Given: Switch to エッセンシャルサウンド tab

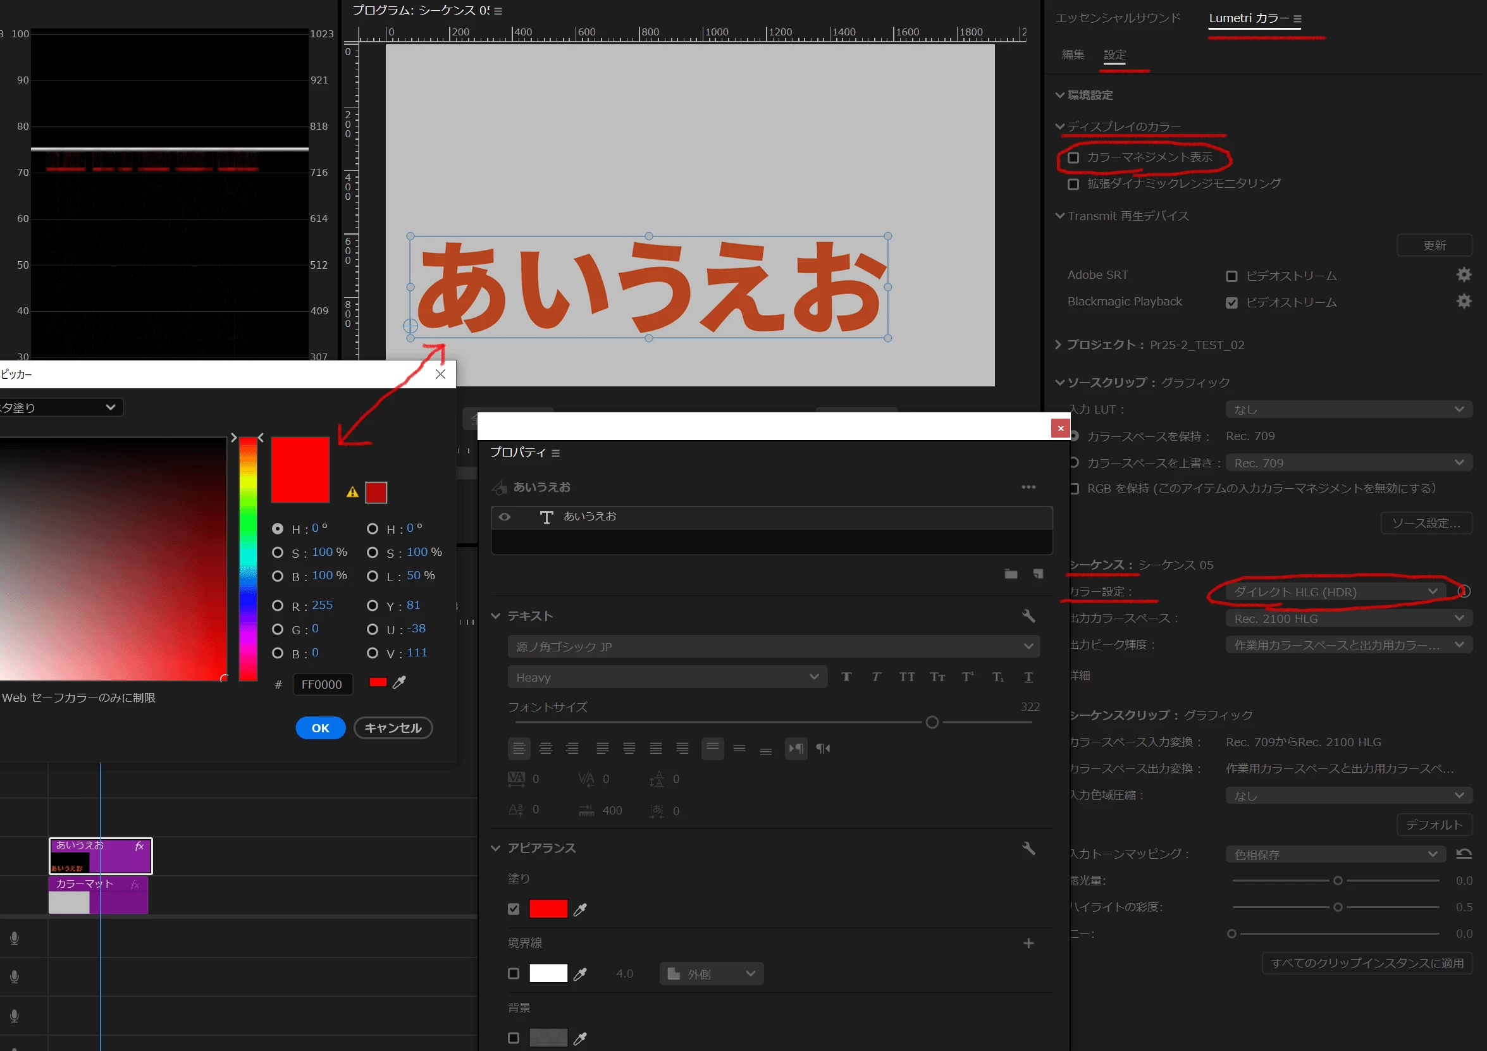Looking at the screenshot, I should 1118,18.
